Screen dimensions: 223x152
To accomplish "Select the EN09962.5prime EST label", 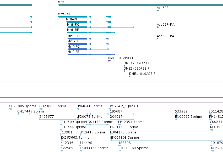I will (188, 117).
